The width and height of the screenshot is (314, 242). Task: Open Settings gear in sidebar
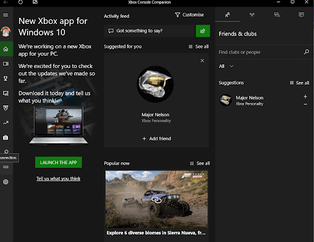click(6, 182)
